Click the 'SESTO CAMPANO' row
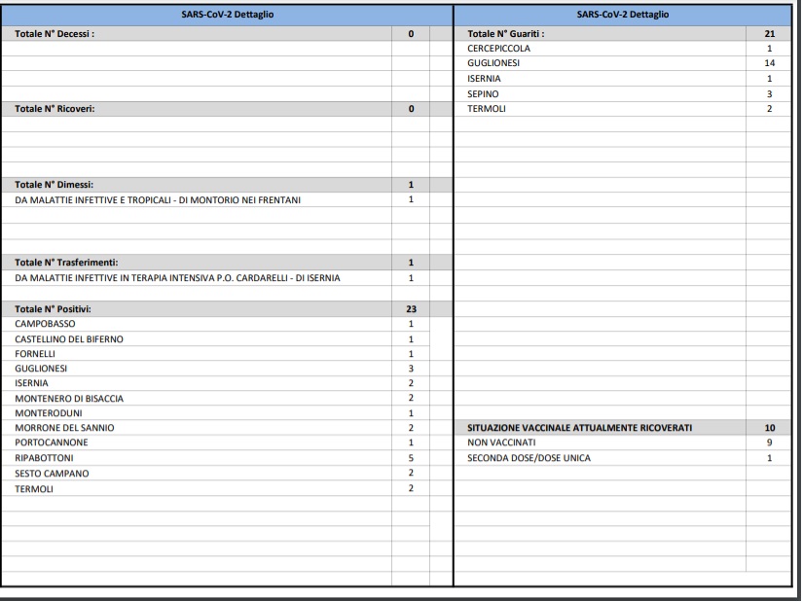Image resolution: width=803 pixels, height=602 pixels. (216, 474)
